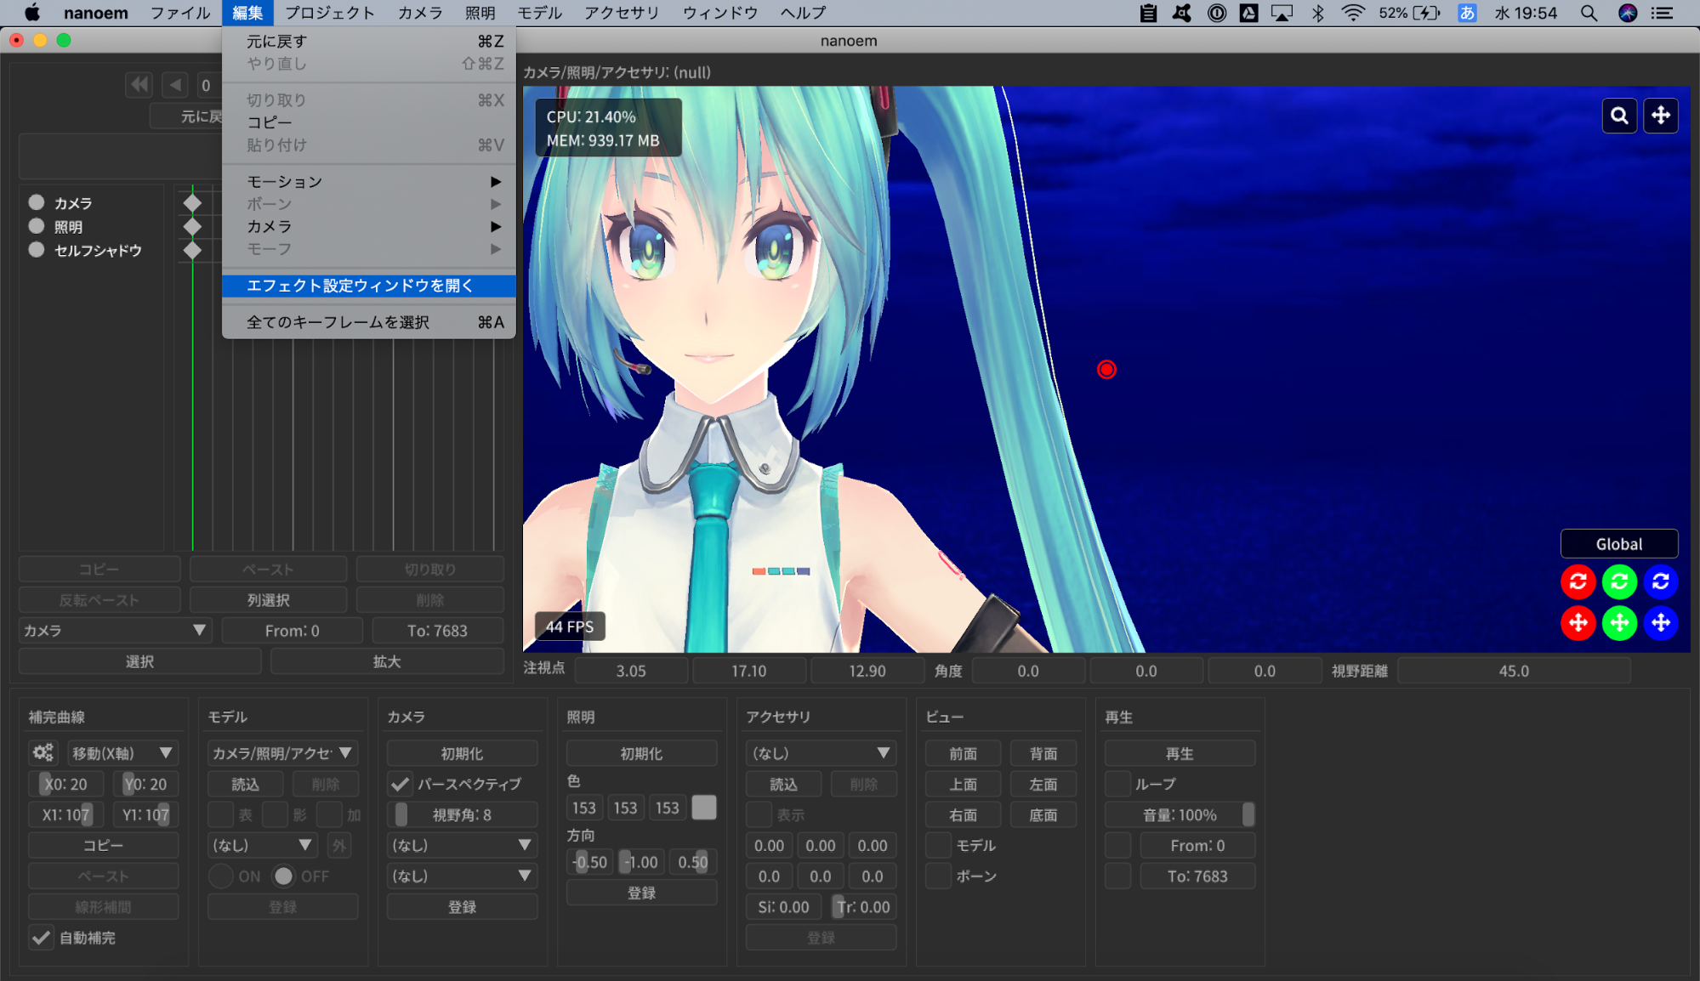This screenshot has width=1700, height=981.
Task: Click the red move X-axis gizmo icon
Action: click(1578, 623)
